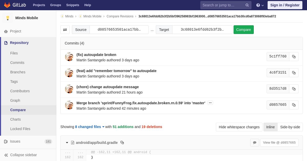
Task: Click author avatar for change autoupdate message commit
Action: point(69,89)
